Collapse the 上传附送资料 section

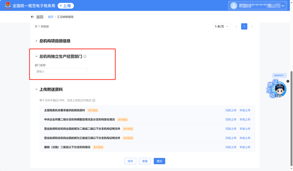36,89
